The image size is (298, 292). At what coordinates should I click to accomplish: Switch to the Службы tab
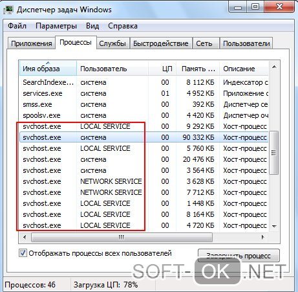(x=112, y=43)
